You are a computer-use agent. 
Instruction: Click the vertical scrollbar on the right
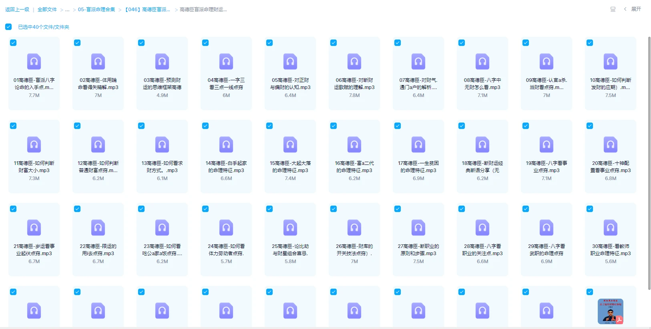click(x=649, y=160)
